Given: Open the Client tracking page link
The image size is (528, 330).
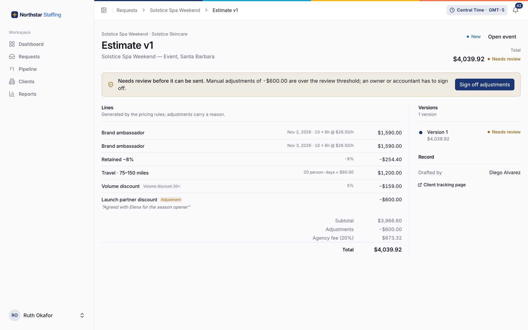Looking at the screenshot, I should point(442,185).
